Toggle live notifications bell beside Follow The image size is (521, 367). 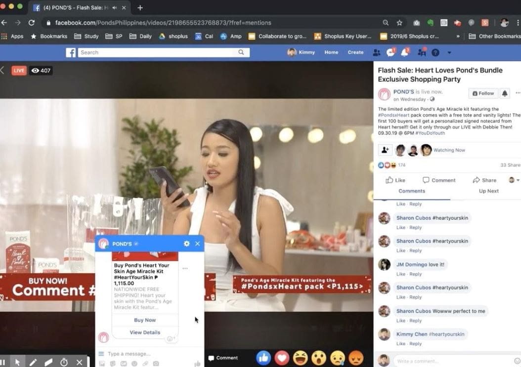click(x=505, y=93)
